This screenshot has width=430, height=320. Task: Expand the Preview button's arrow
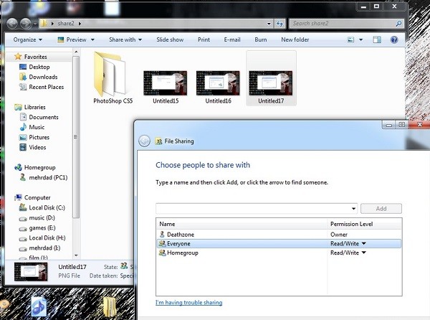92,39
